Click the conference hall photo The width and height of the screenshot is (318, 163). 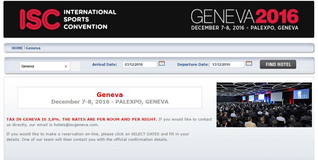pos(264,105)
